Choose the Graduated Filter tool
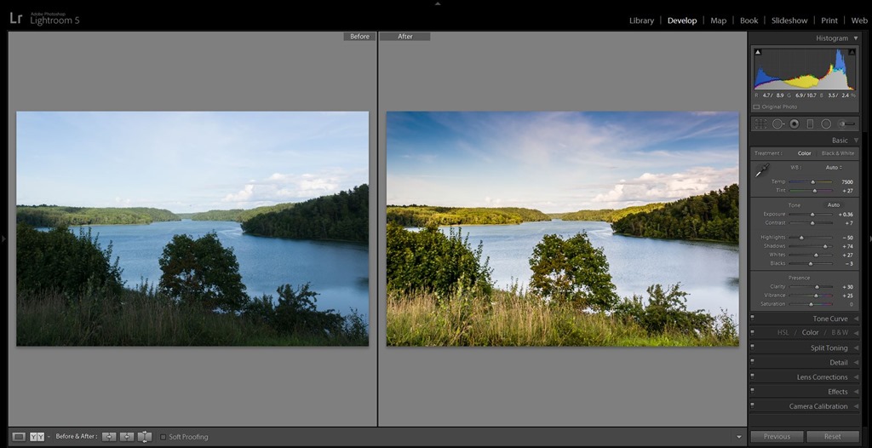The width and height of the screenshot is (872, 448). [810, 123]
